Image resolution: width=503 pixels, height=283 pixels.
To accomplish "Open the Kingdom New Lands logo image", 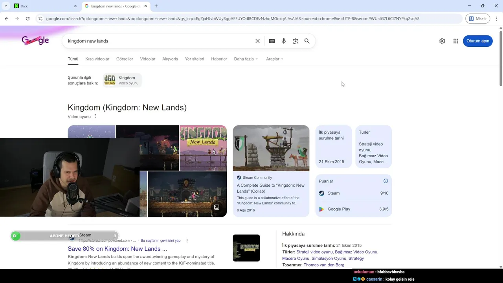I will 203,148.
